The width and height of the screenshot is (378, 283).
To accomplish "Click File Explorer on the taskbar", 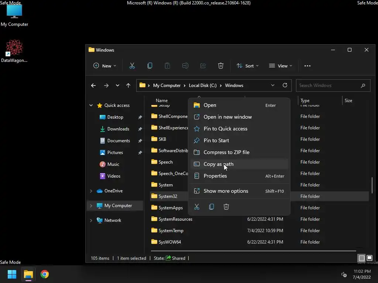I will tap(28, 274).
